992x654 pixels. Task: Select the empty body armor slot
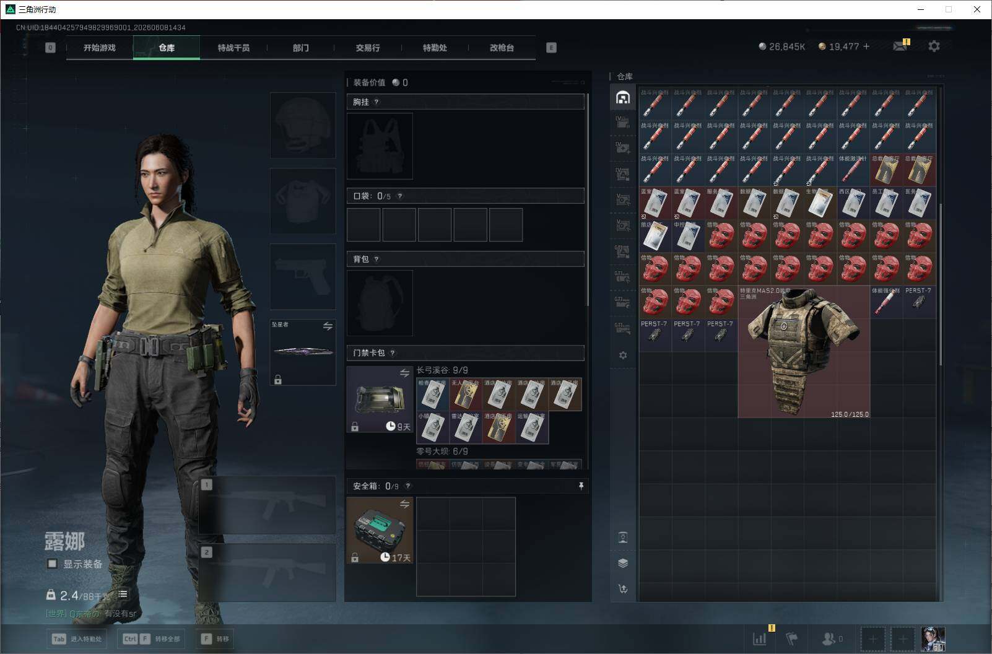pyautogui.click(x=303, y=201)
